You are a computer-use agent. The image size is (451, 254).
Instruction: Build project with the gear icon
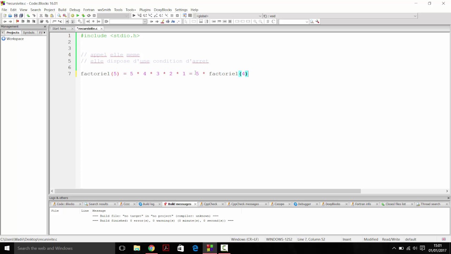73,16
